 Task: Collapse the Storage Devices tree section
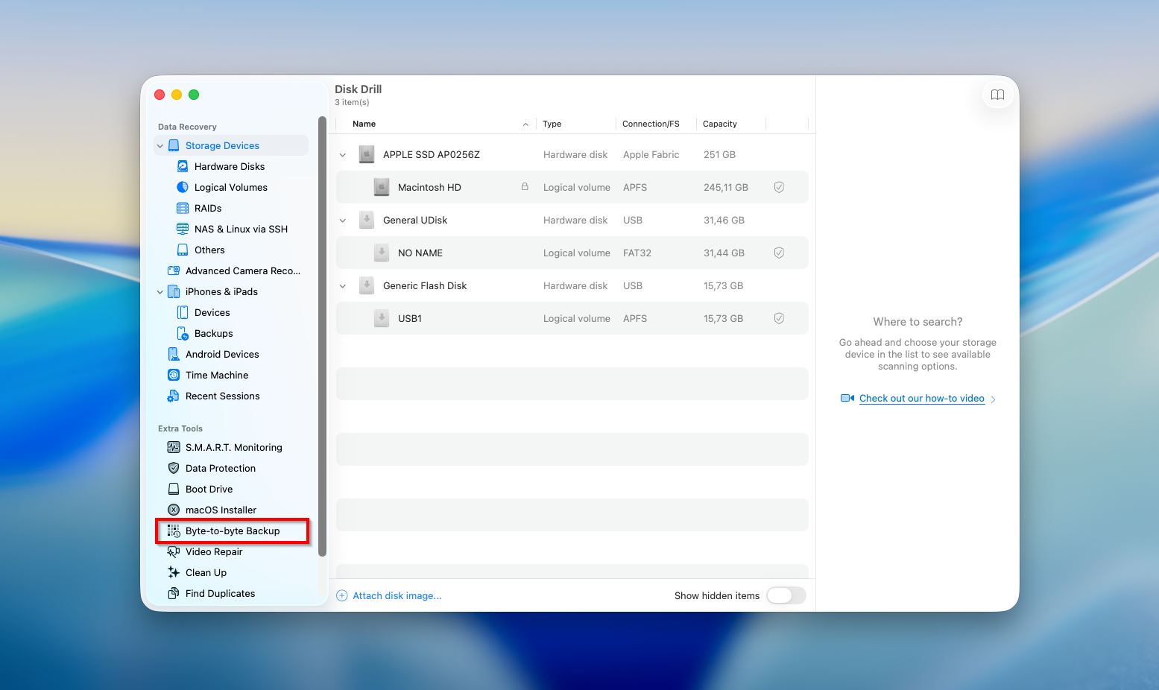pos(160,146)
